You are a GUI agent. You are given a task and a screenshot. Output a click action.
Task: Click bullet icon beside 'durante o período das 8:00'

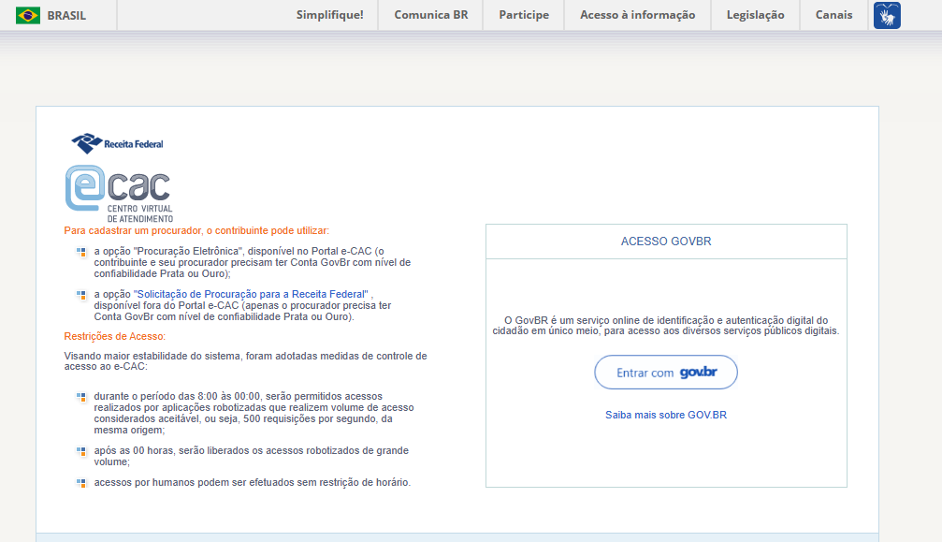click(81, 397)
